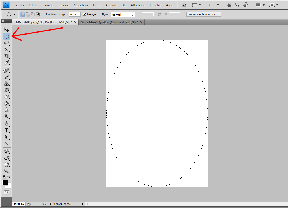Enable Add to selection mode
Viewport: 288px width, 208px height.
[28, 14]
